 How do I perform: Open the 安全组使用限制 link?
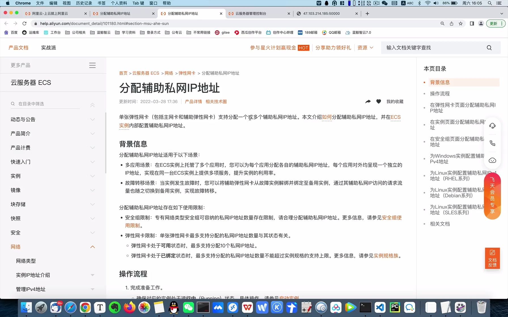[392, 217]
